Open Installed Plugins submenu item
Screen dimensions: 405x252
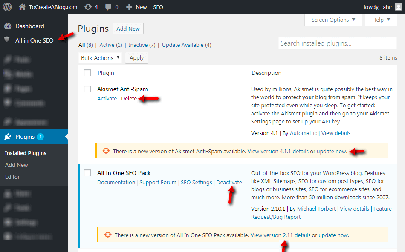click(x=26, y=153)
